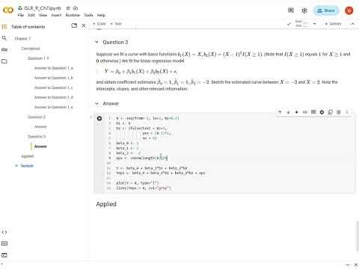The width and height of the screenshot is (359, 269).
Task: Open the Help menu
Action: pyautogui.click(x=101, y=15)
